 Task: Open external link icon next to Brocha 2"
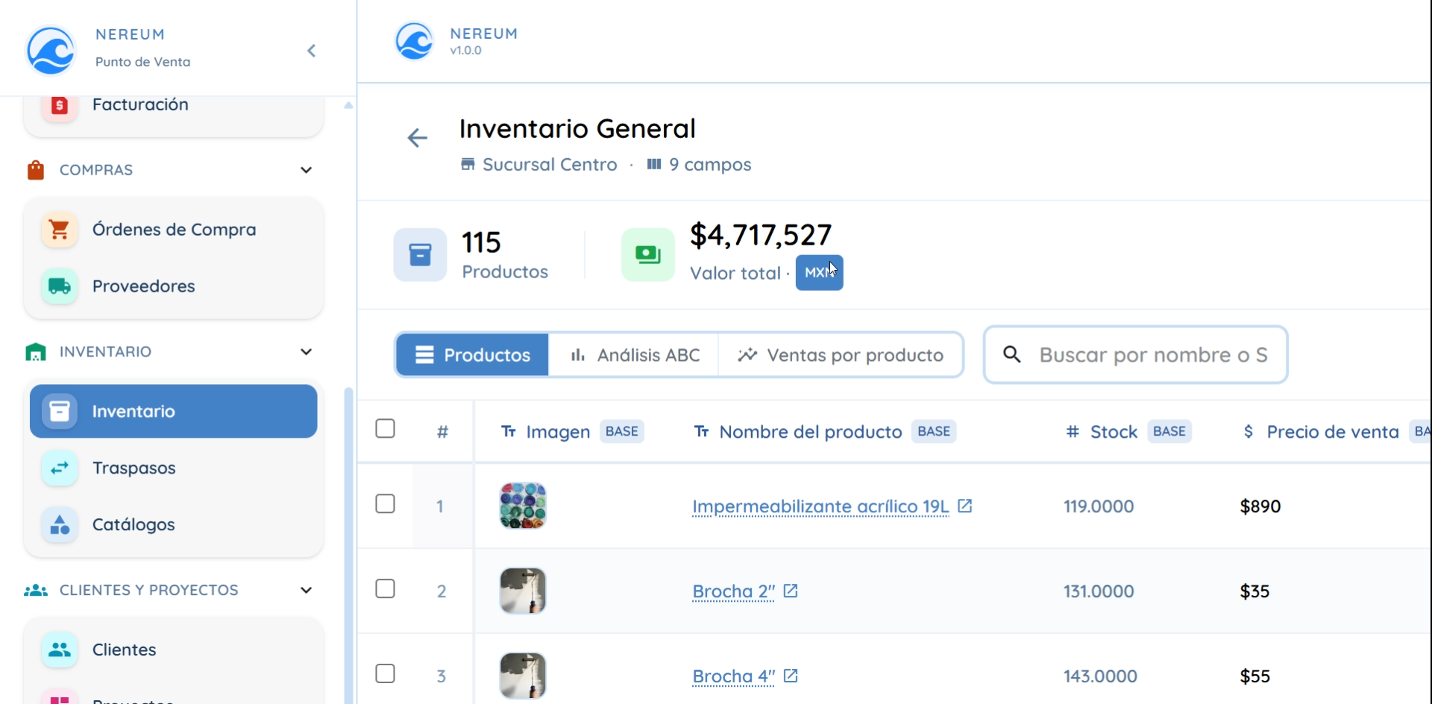click(x=791, y=591)
